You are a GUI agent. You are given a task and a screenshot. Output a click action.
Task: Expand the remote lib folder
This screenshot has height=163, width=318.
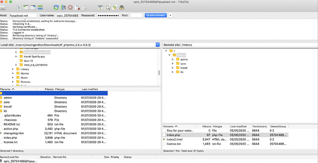173,72
